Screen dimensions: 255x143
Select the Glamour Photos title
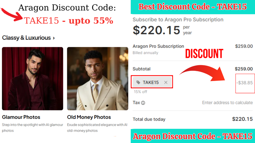[x=21, y=117]
